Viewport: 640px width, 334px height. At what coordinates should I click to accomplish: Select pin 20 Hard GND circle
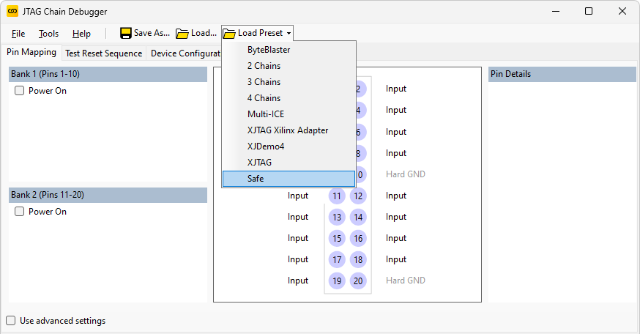pyautogui.click(x=358, y=281)
